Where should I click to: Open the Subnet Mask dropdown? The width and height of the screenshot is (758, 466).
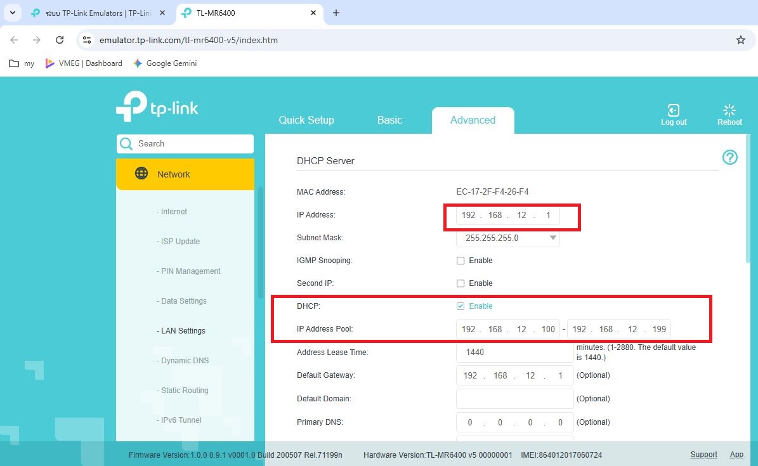pyautogui.click(x=507, y=238)
